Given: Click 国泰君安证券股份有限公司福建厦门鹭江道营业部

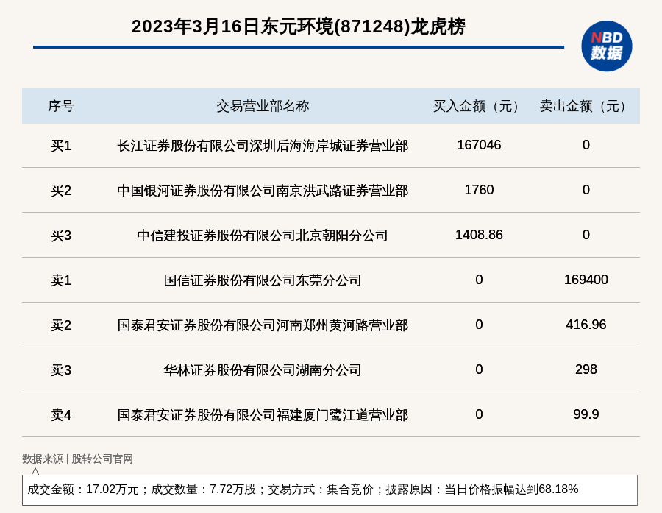Looking at the screenshot, I should pos(263,415).
